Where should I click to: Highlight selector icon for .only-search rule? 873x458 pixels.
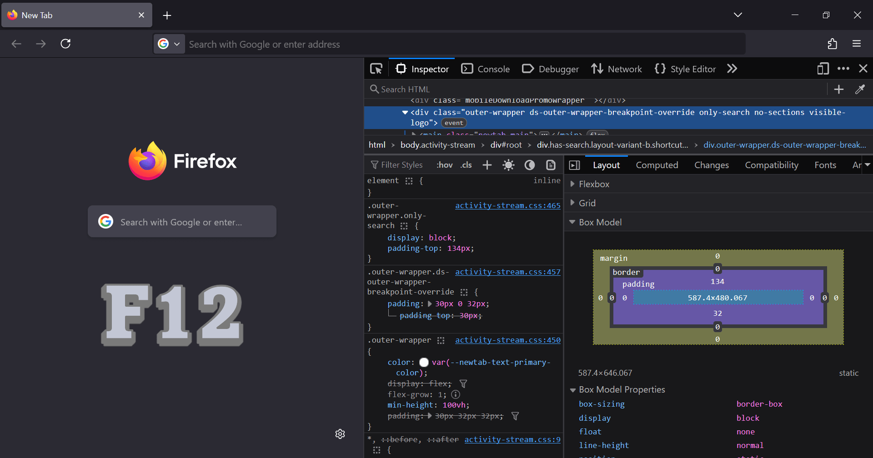(x=404, y=226)
